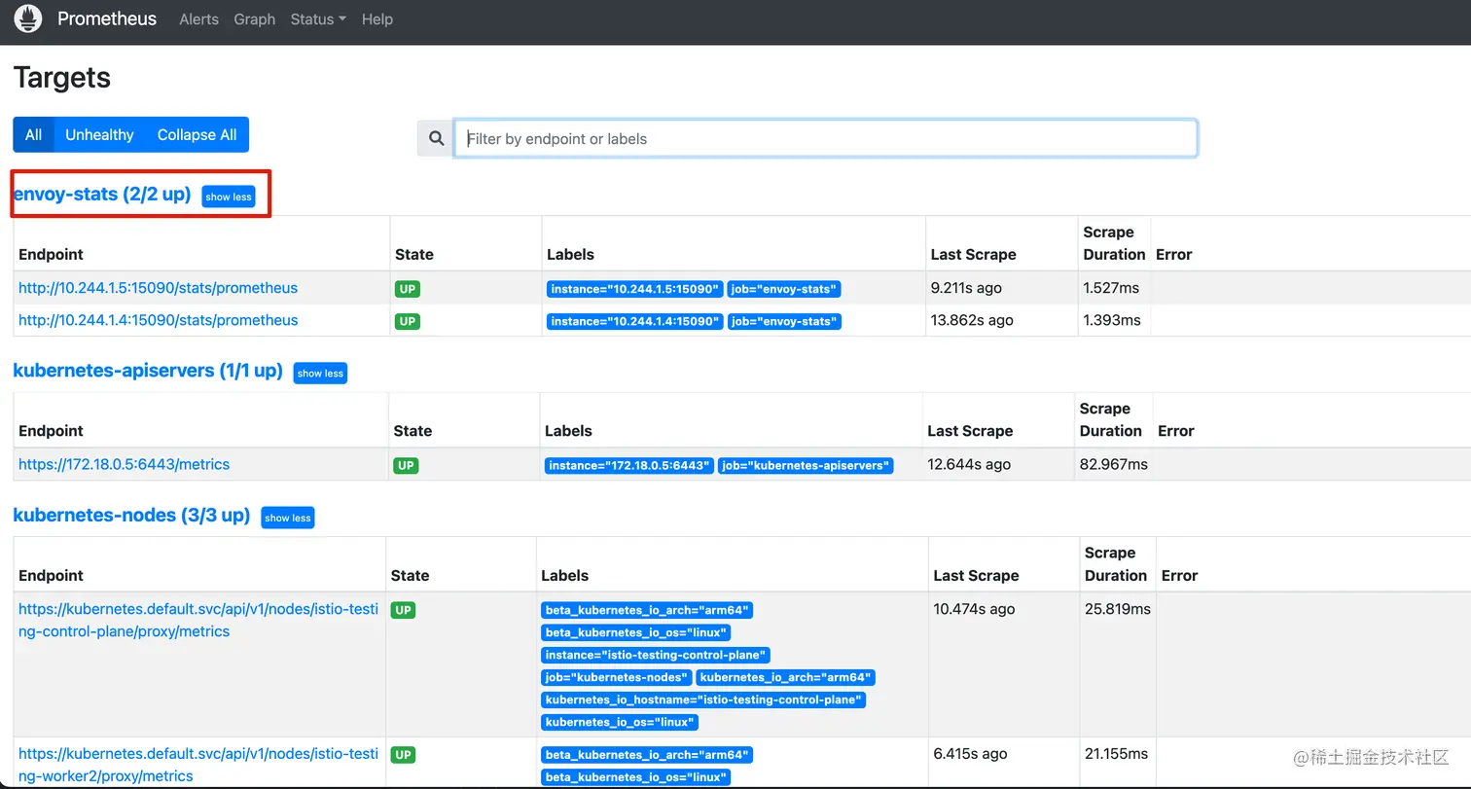Select the All targets filter button

[33, 134]
